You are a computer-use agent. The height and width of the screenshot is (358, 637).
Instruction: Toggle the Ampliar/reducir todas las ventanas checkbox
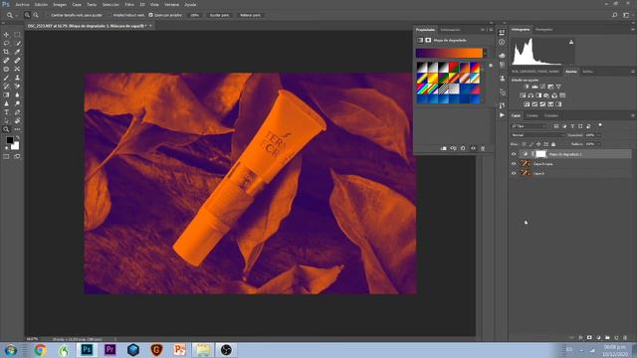(x=109, y=15)
